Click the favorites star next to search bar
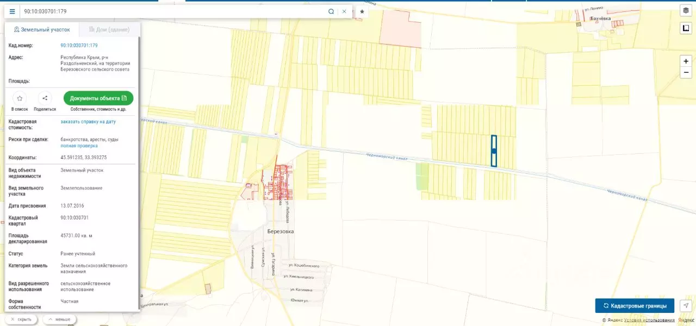 (x=362, y=11)
